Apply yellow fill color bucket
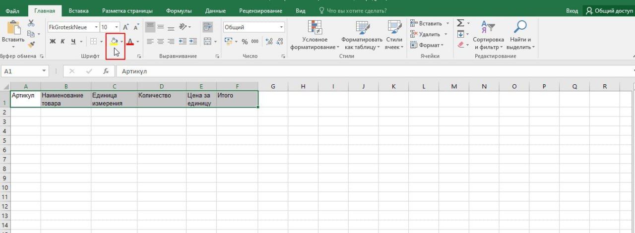Viewport: 635px width, 233px height. point(114,42)
